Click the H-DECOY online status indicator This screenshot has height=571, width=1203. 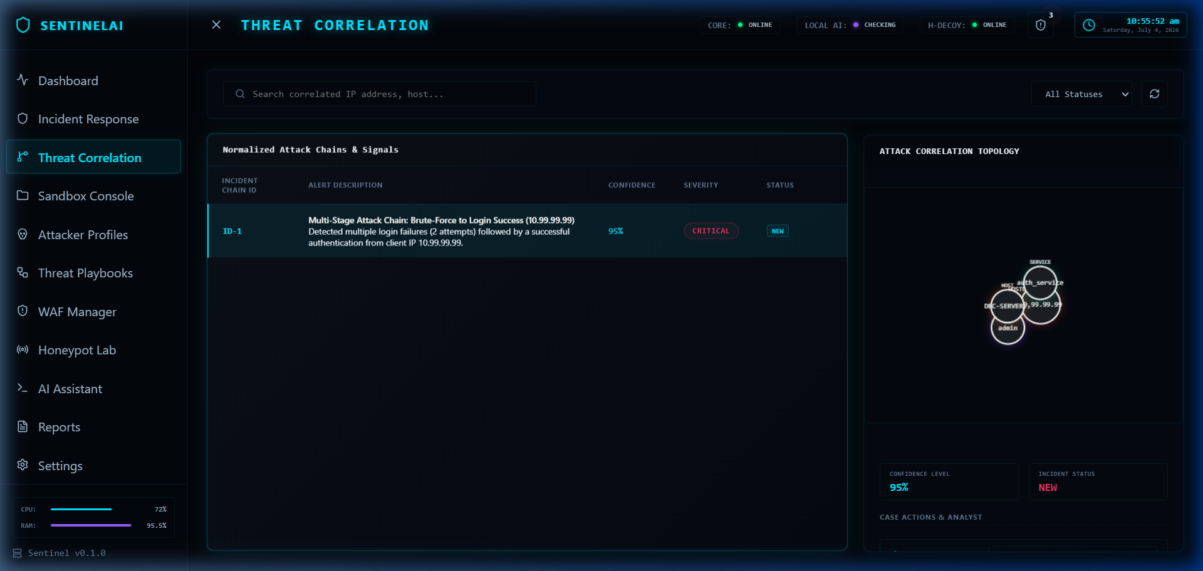967,25
